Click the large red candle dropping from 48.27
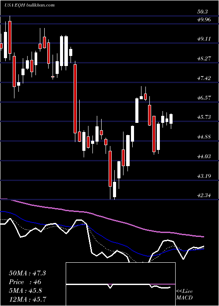Image resolution: width=219 pixels, height=306 pixels. 75,99
